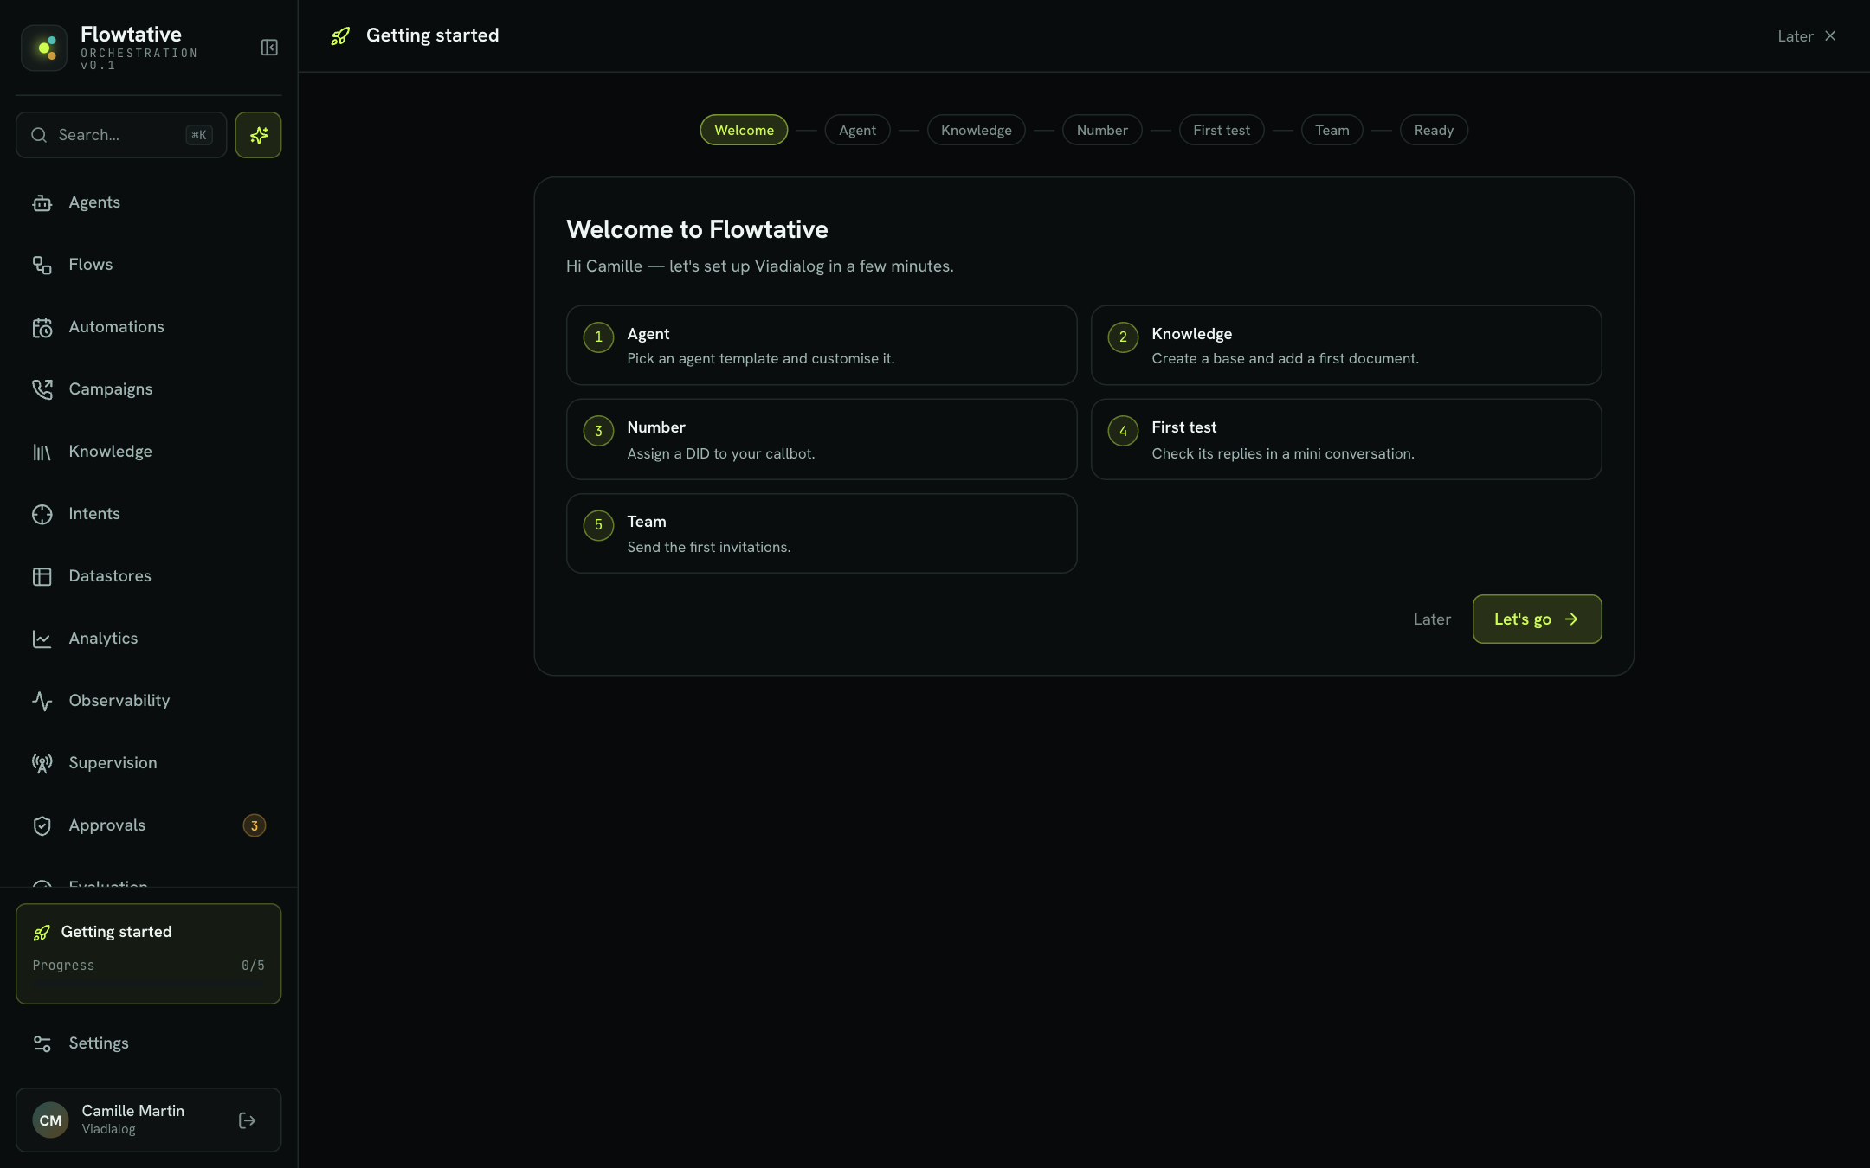The height and width of the screenshot is (1168, 1870).
Task: Log out using the exit icon
Action: click(x=248, y=1120)
